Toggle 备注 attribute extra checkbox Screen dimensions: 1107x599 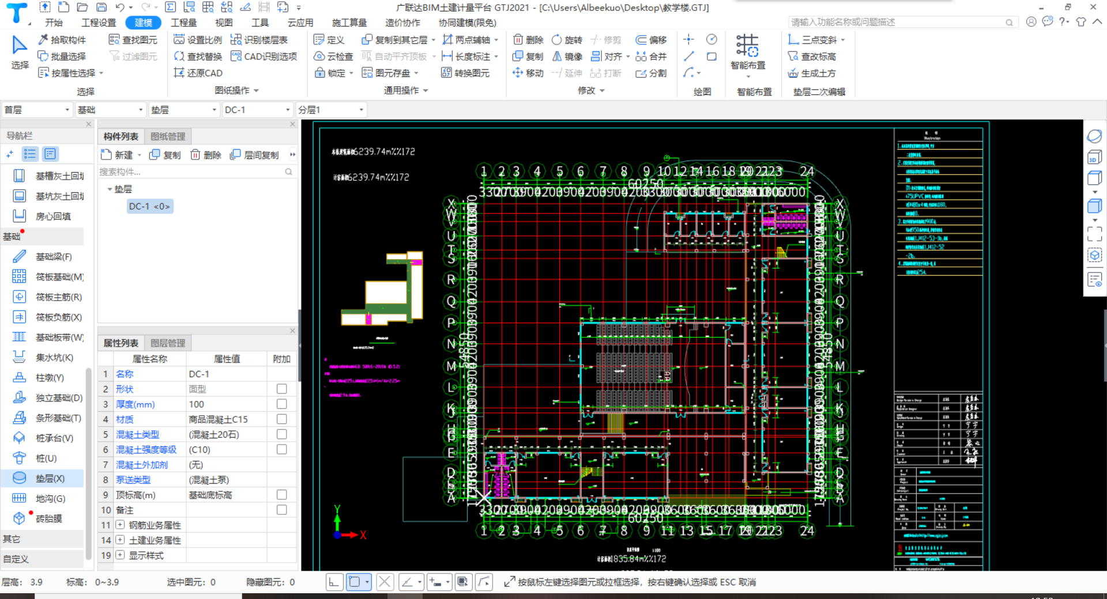[281, 510]
